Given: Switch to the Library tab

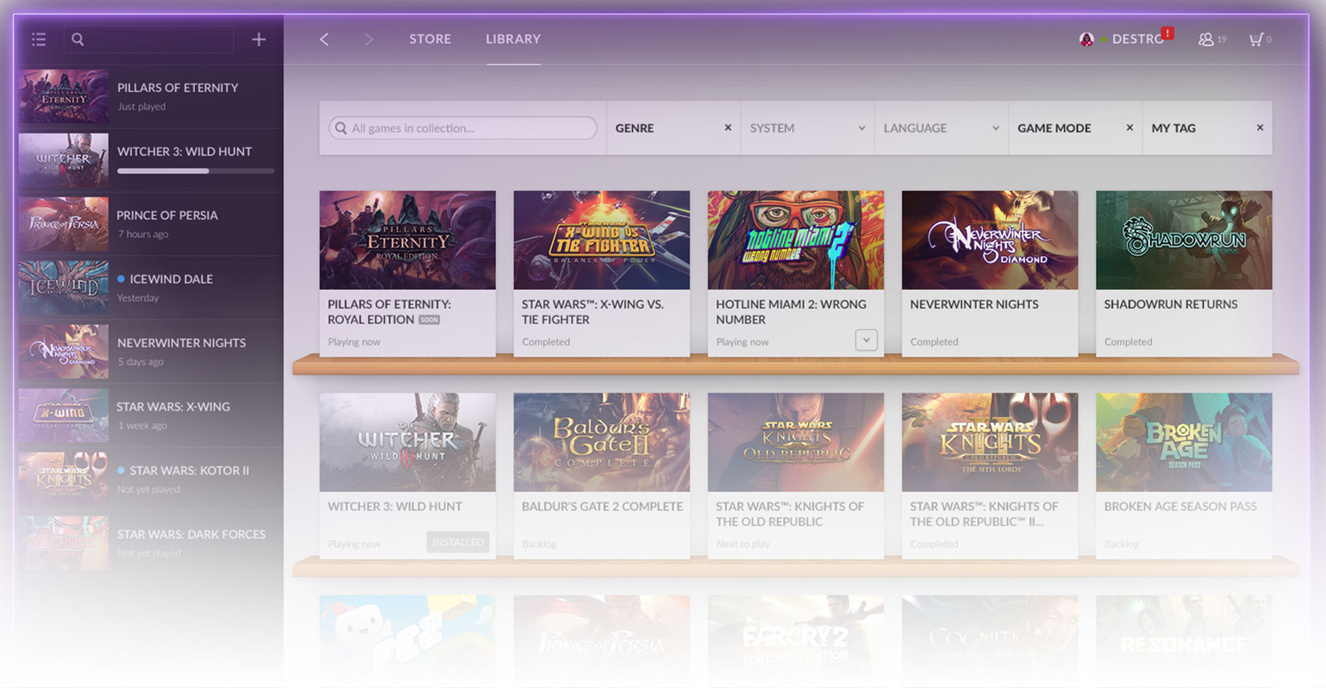Looking at the screenshot, I should (x=513, y=39).
